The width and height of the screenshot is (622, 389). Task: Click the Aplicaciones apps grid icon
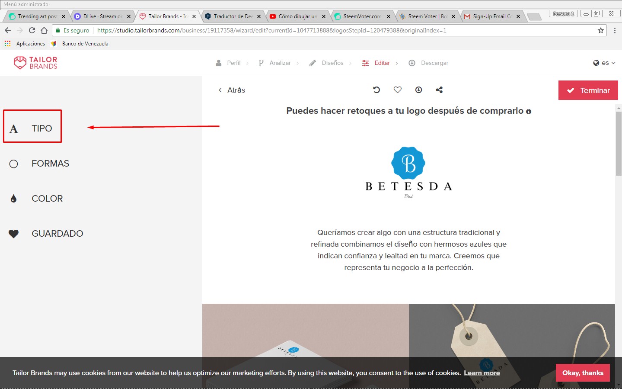7,43
